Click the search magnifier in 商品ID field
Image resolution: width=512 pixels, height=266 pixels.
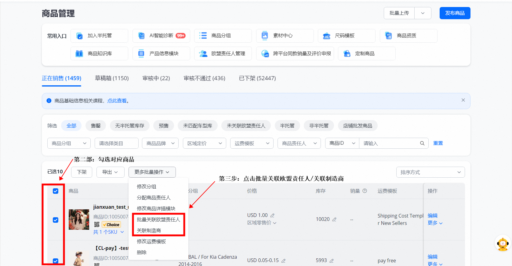pos(422,143)
